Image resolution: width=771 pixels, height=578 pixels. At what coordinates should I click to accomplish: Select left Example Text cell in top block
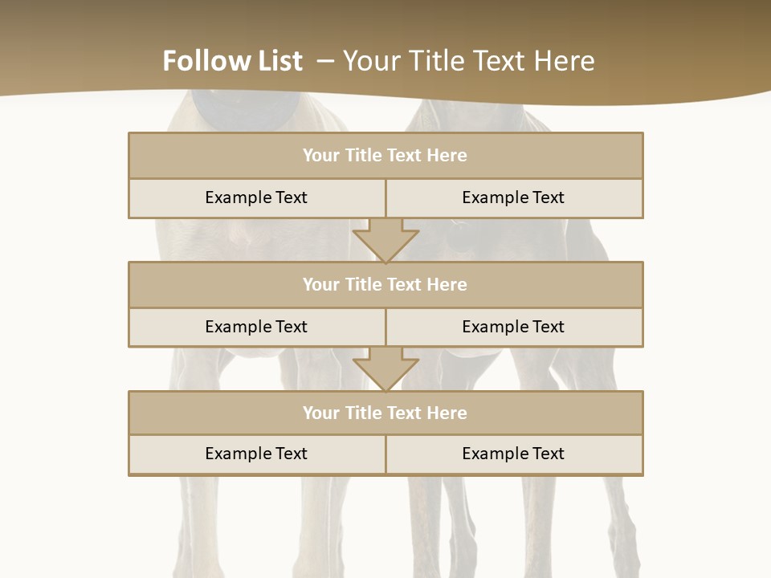pyautogui.click(x=256, y=198)
